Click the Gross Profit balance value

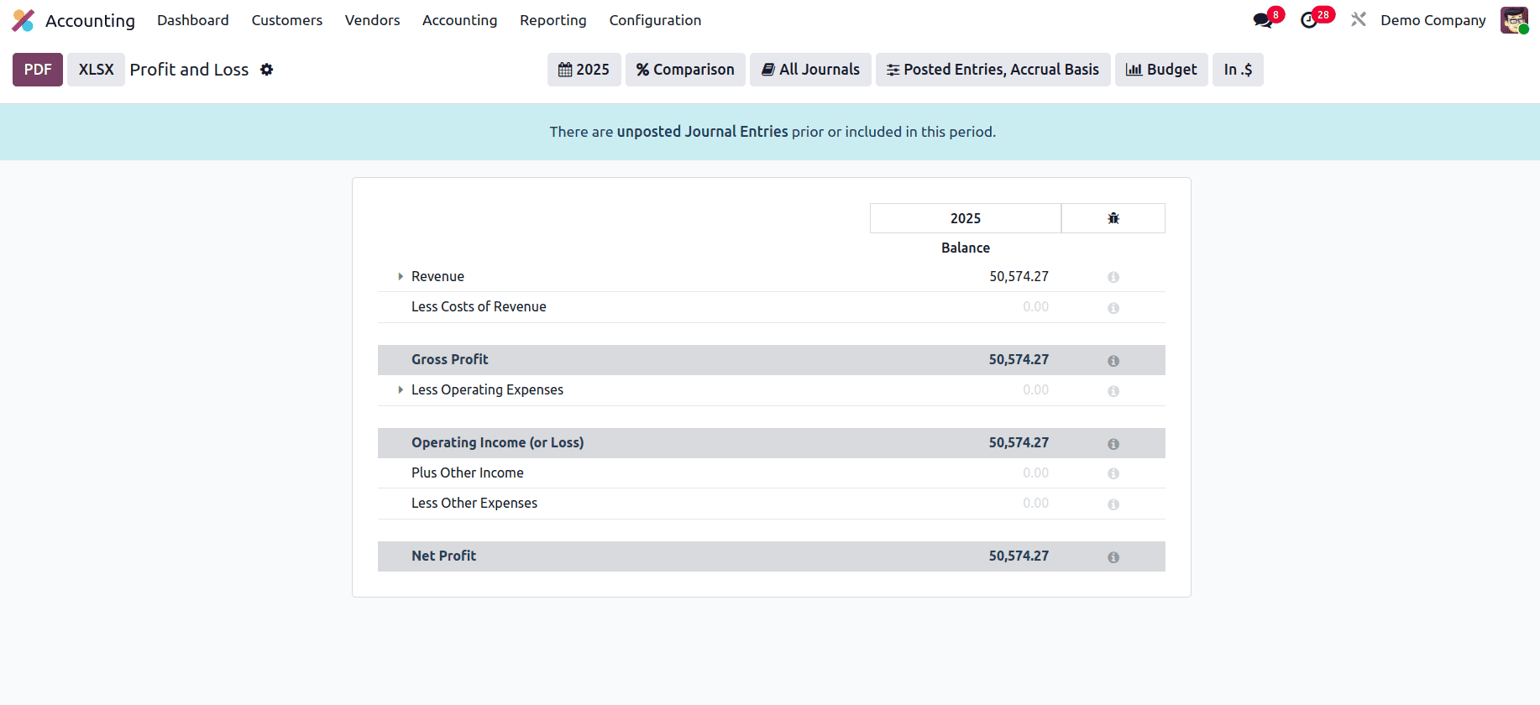click(x=1019, y=359)
